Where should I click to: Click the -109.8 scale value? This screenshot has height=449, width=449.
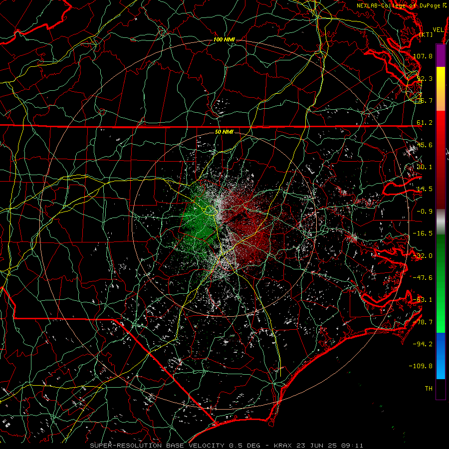point(421,366)
